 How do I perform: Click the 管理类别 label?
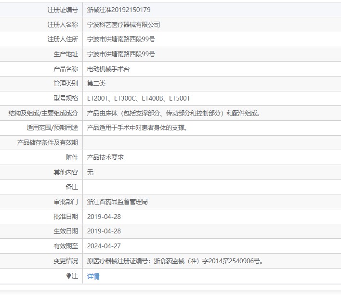click(66, 83)
